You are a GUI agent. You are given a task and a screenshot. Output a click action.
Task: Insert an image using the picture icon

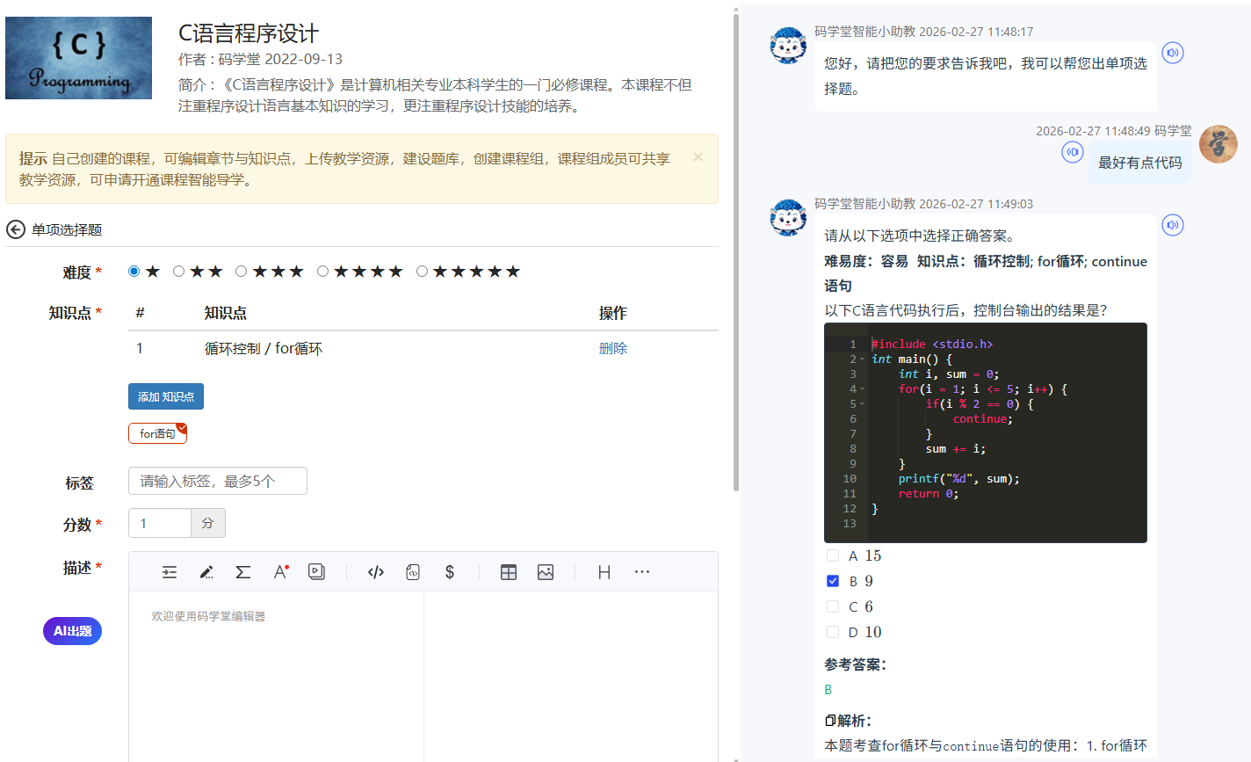[x=546, y=572]
